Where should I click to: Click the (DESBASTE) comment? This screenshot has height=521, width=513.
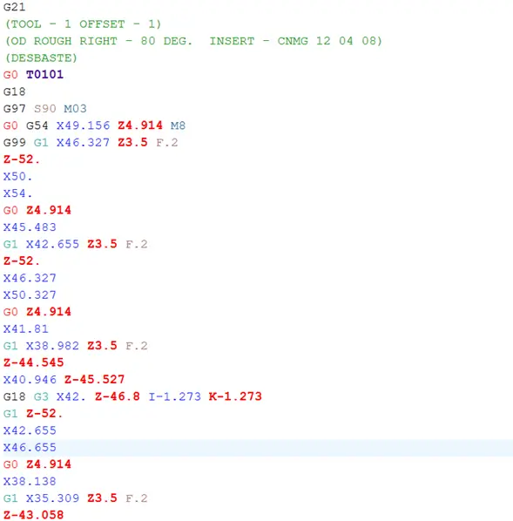tap(41, 58)
